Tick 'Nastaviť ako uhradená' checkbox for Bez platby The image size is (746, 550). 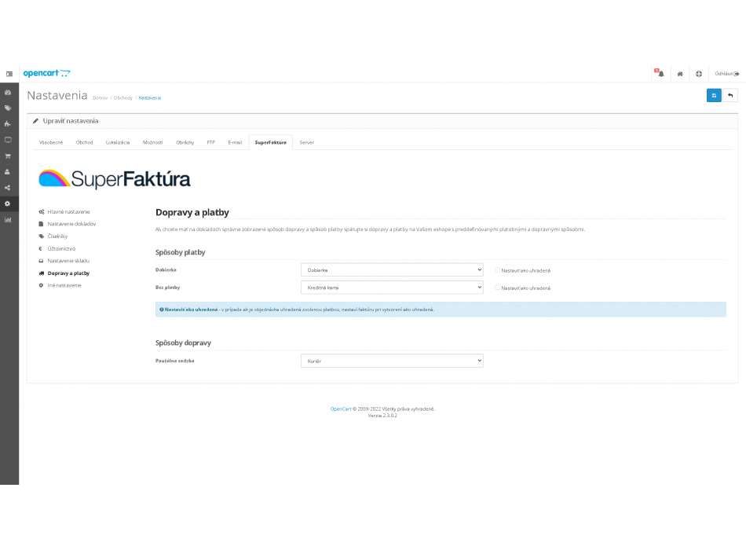coord(497,288)
